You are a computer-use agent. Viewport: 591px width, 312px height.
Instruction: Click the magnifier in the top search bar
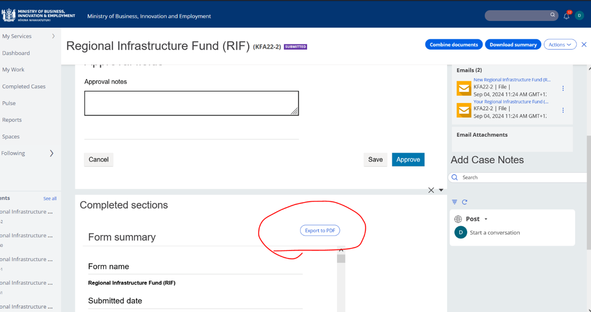pos(552,15)
